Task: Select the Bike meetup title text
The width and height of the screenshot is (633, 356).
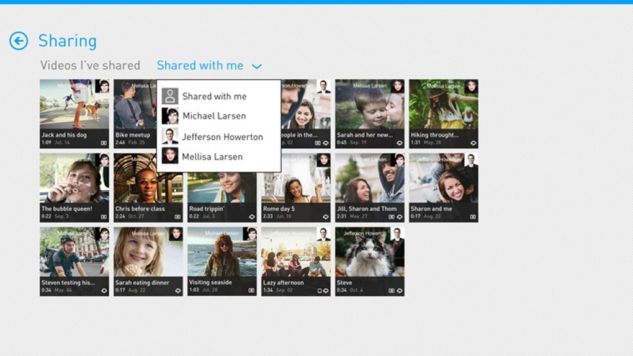Action: point(132,135)
